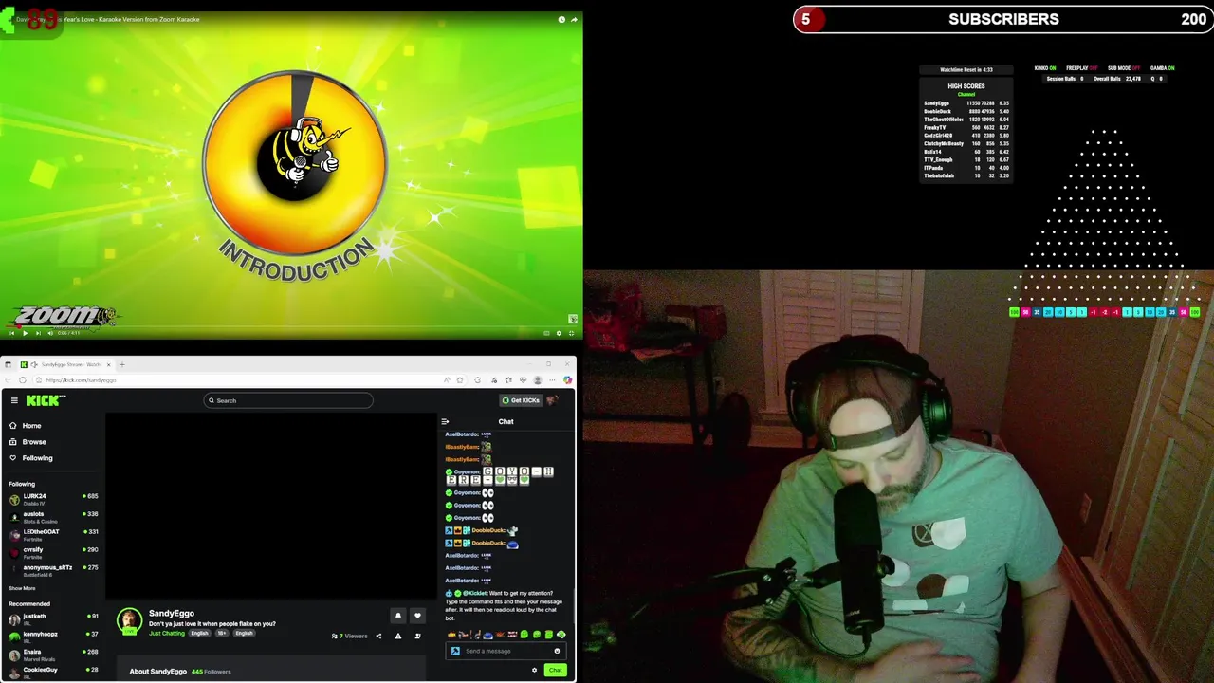The width and height of the screenshot is (1214, 683).
Task: Toggle notification bell for SandyEggo
Action: point(398,616)
